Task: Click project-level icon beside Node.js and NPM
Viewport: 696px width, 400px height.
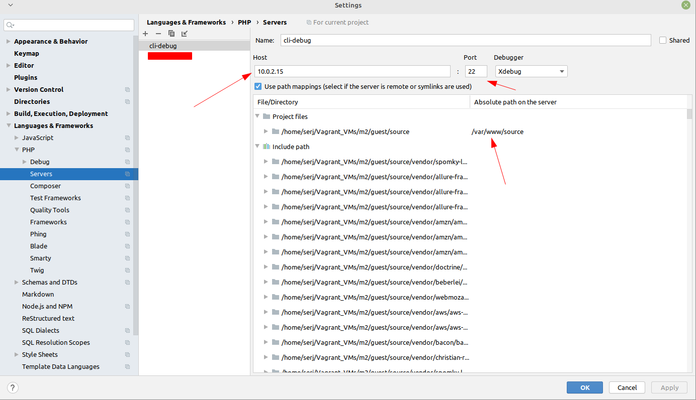Action: coord(127,307)
